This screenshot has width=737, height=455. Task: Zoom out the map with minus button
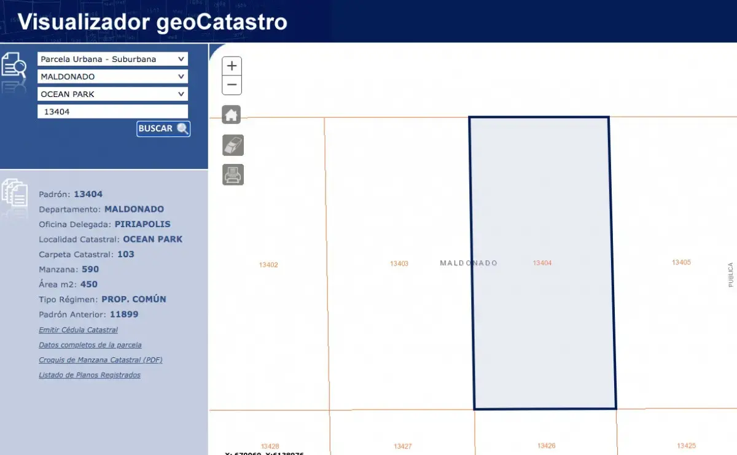232,85
